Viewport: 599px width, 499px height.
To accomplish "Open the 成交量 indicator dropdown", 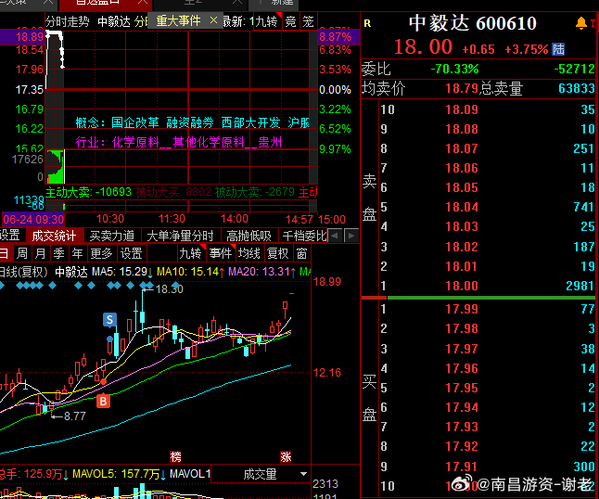I will click(x=303, y=474).
